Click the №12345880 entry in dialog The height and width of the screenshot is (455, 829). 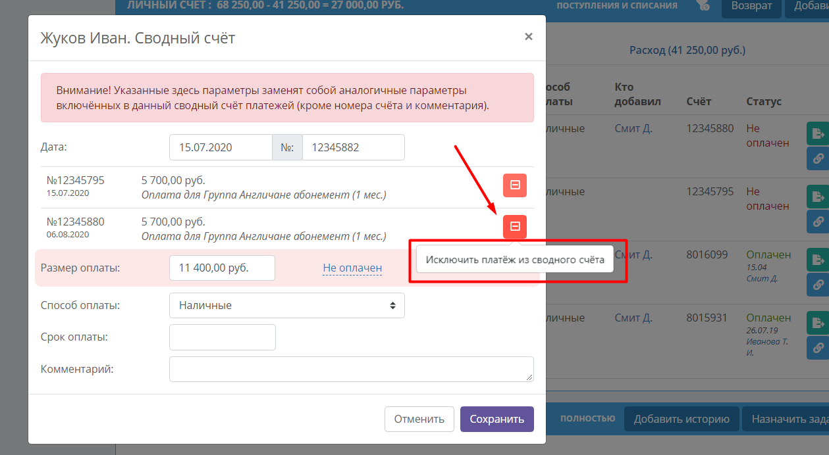click(x=75, y=222)
